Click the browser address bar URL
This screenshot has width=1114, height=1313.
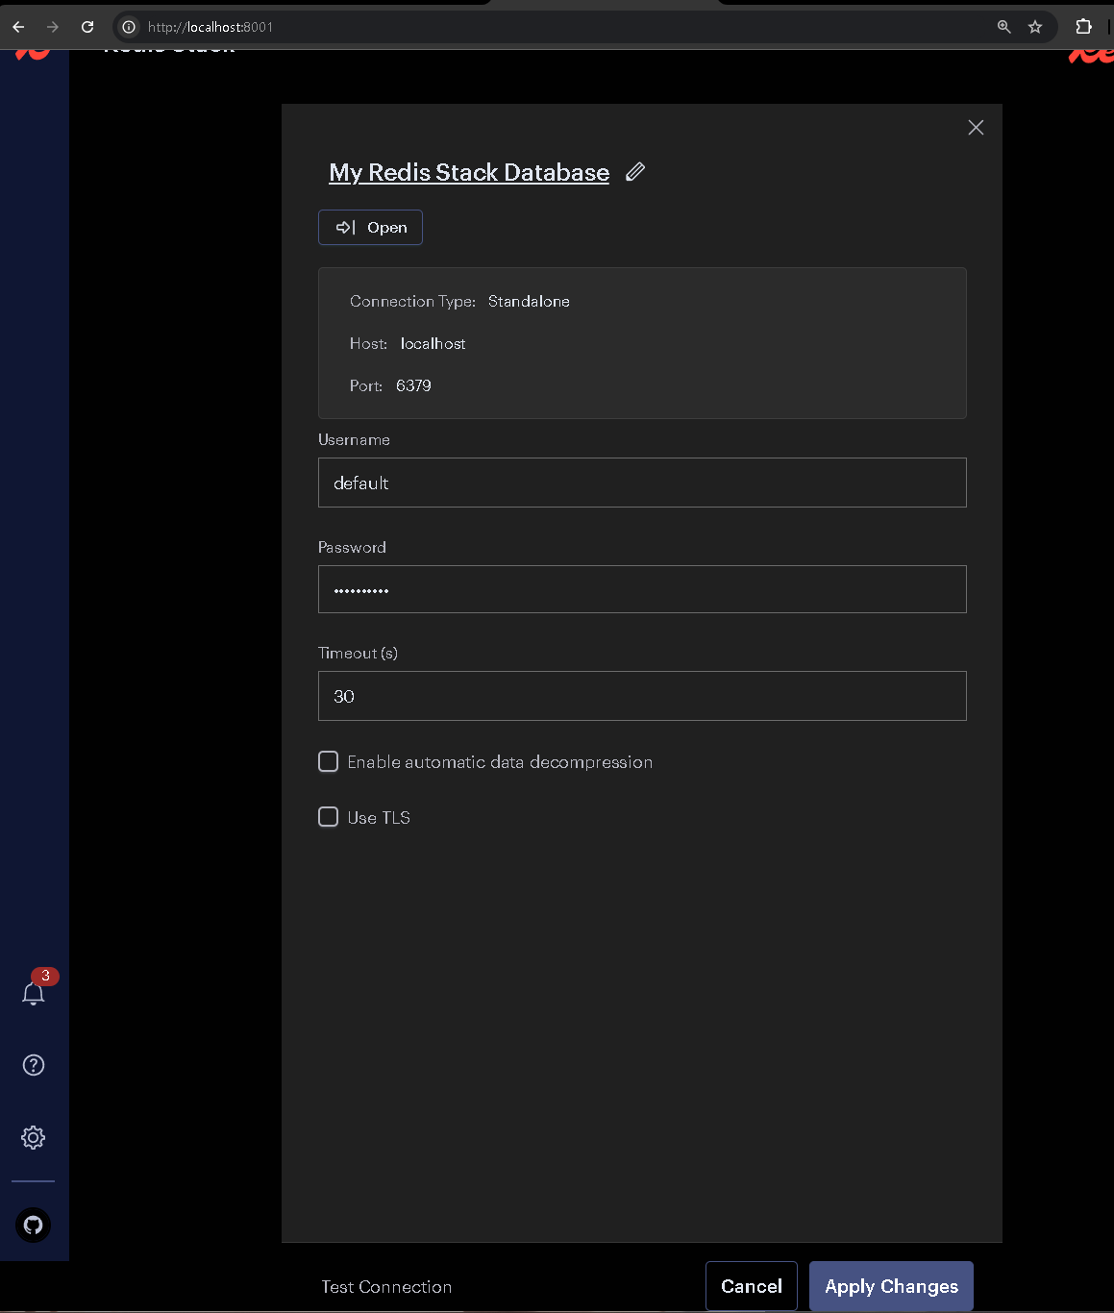[210, 27]
